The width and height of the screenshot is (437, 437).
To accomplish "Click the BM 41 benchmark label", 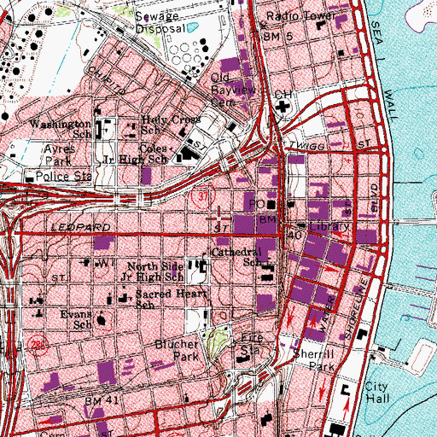I will [102, 401].
